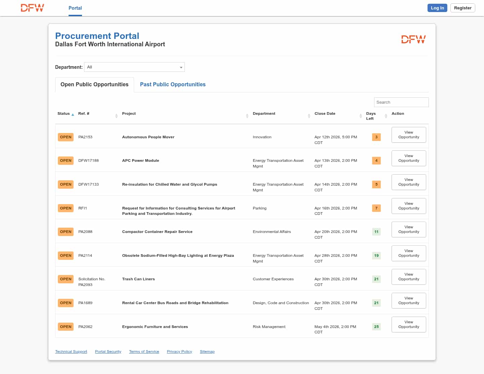
Task: Sort table by Status column arrow
Action: (73, 114)
